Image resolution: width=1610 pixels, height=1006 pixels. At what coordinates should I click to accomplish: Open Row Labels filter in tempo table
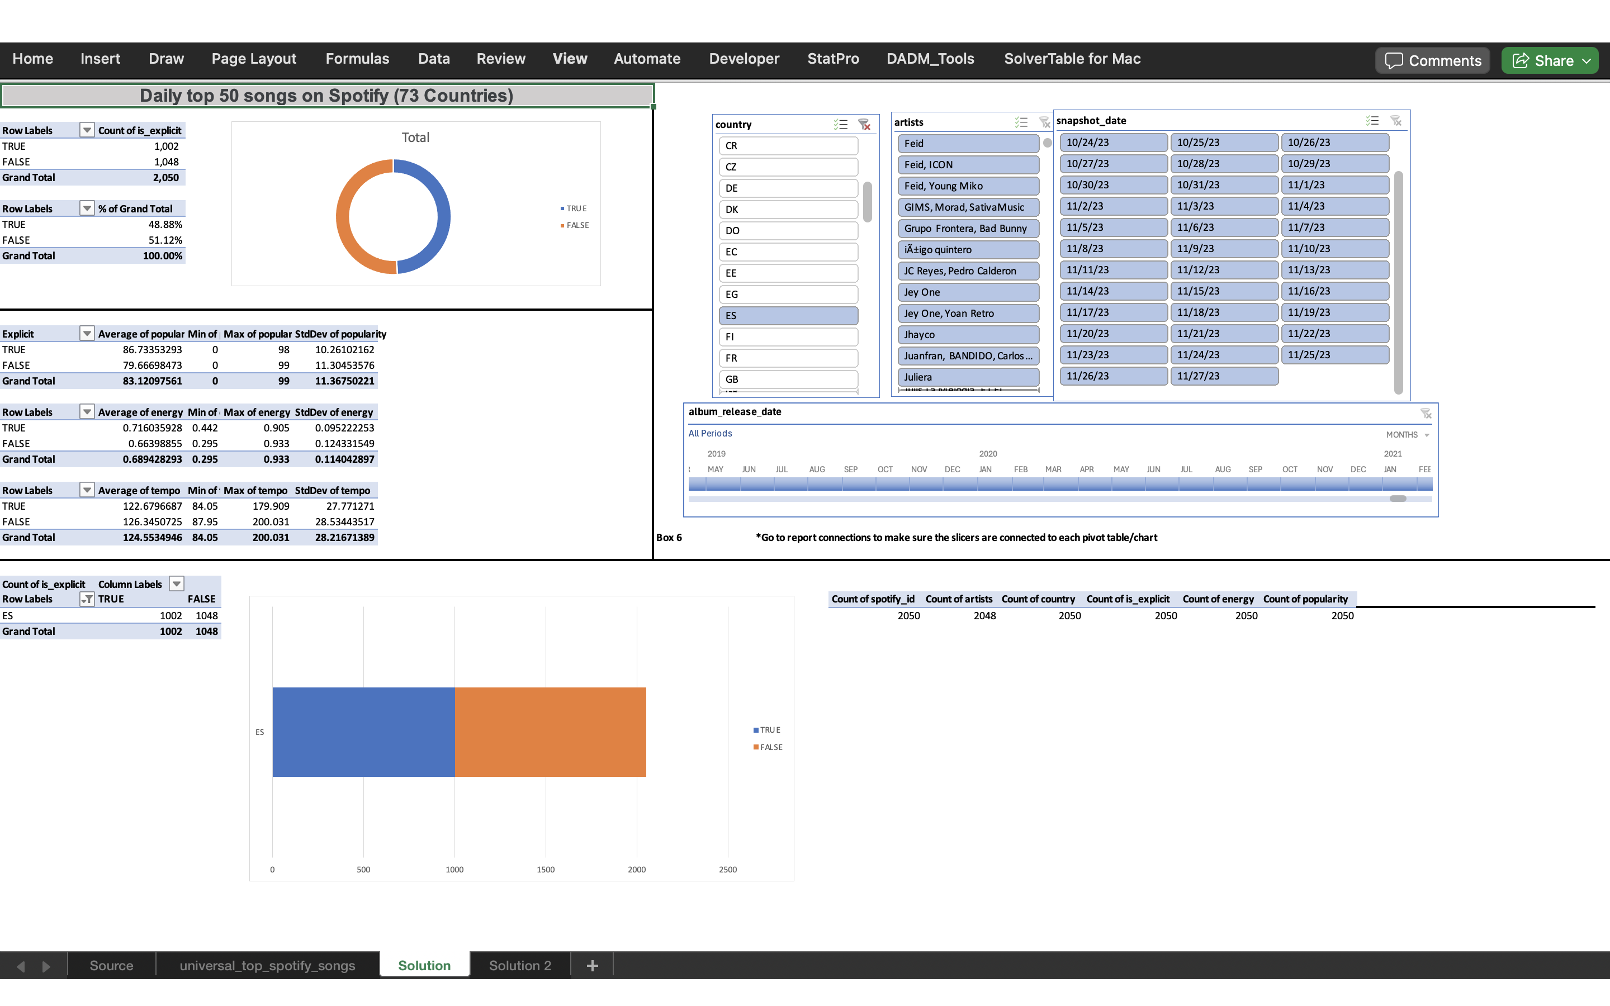[x=87, y=490]
